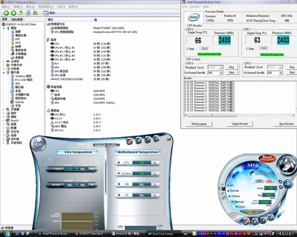
Task: Click the Output Results button
Action: click(x=239, y=124)
